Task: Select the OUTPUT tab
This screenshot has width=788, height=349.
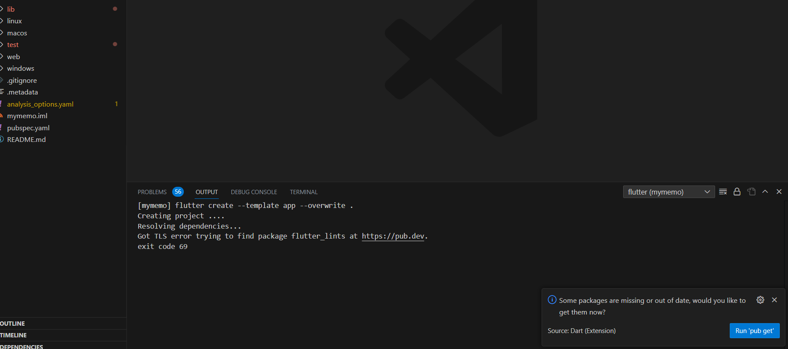Action: 207,192
